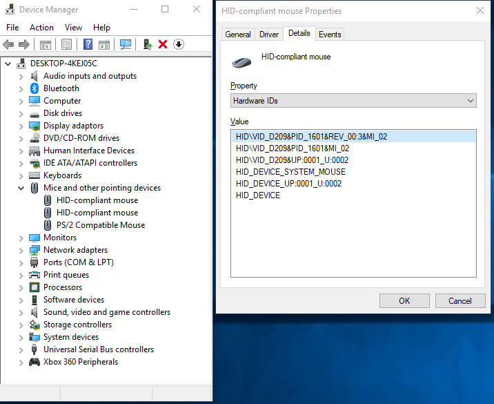
Task: Expand the Computer node
Action: tap(21, 102)
